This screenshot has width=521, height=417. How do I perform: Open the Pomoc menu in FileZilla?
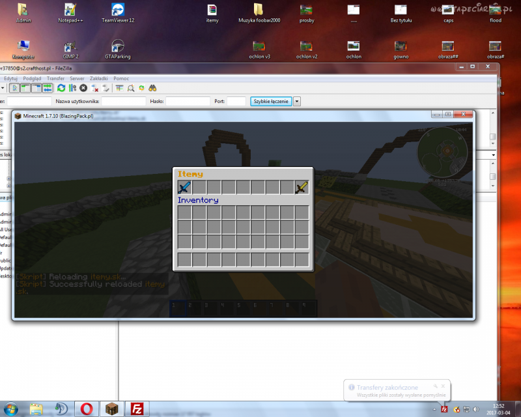click(121, 78)
